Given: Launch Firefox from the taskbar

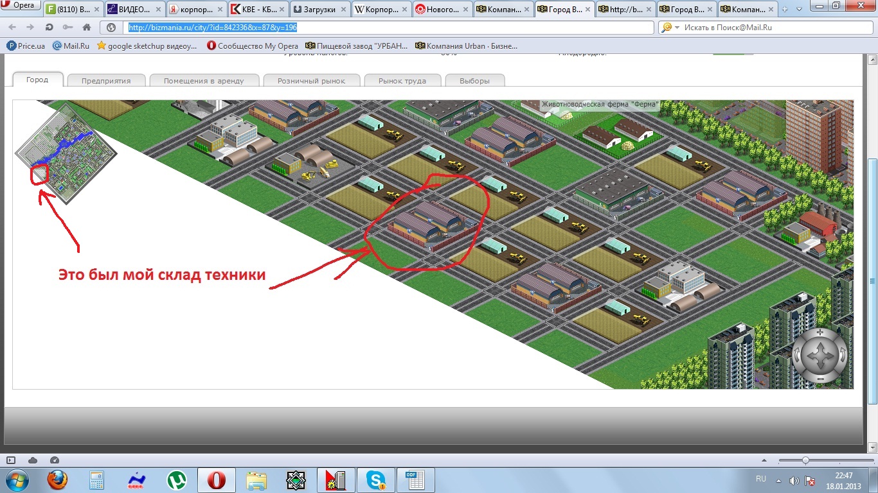Looking at the screenshot, I should point(57,480).
